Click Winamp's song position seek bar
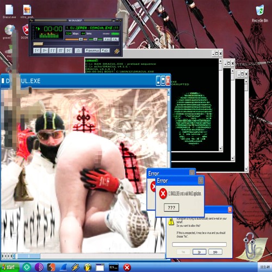Screen dimensions: 272x272 [x=76, y=44]
